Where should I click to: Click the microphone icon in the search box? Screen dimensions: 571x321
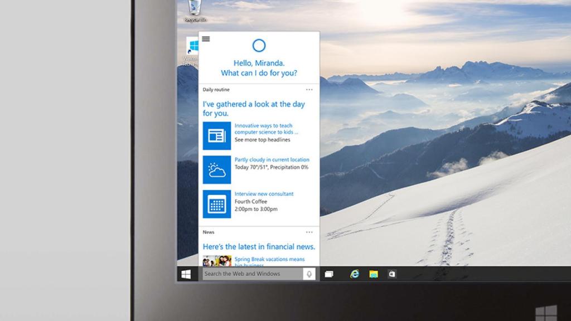(308, 274)
